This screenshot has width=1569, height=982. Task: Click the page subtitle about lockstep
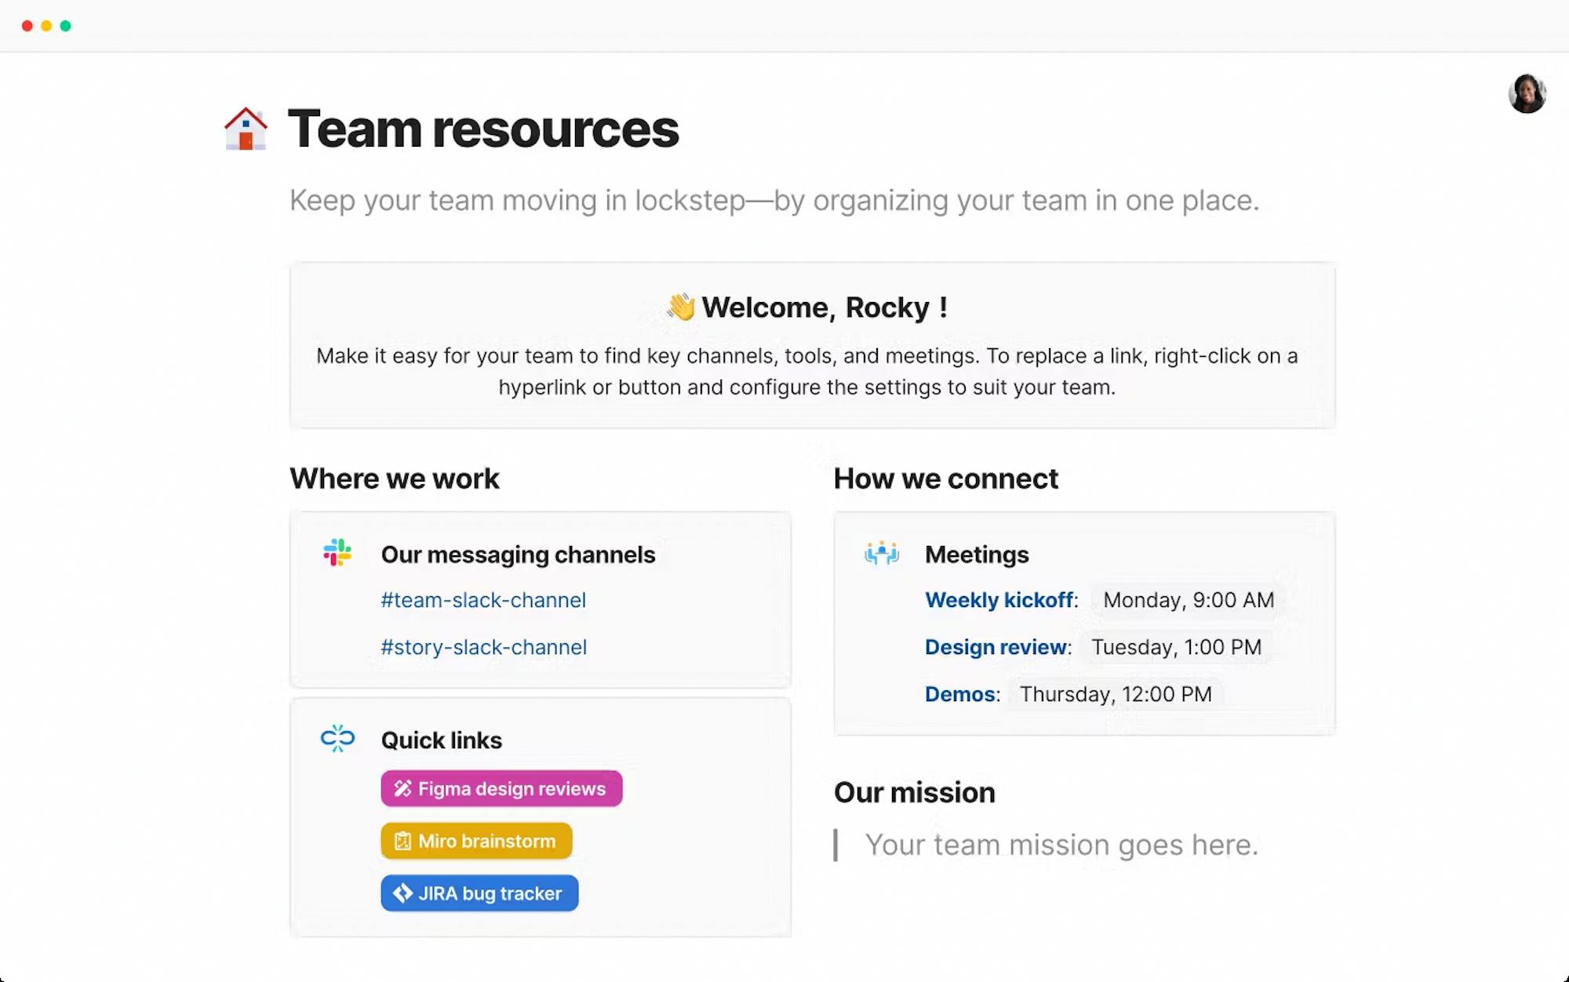coord(774,201)
